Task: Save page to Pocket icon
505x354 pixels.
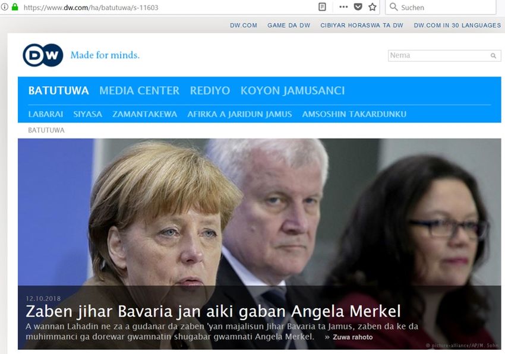Action: (x=358, y=7)
